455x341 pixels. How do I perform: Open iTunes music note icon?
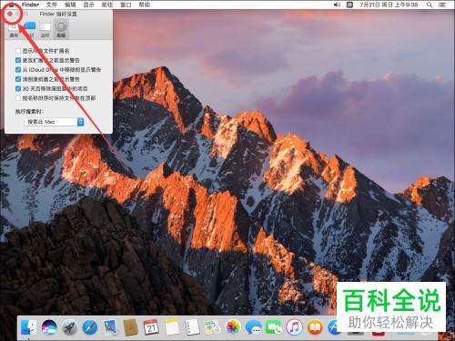pyautogui.click(x=294, y=327)
